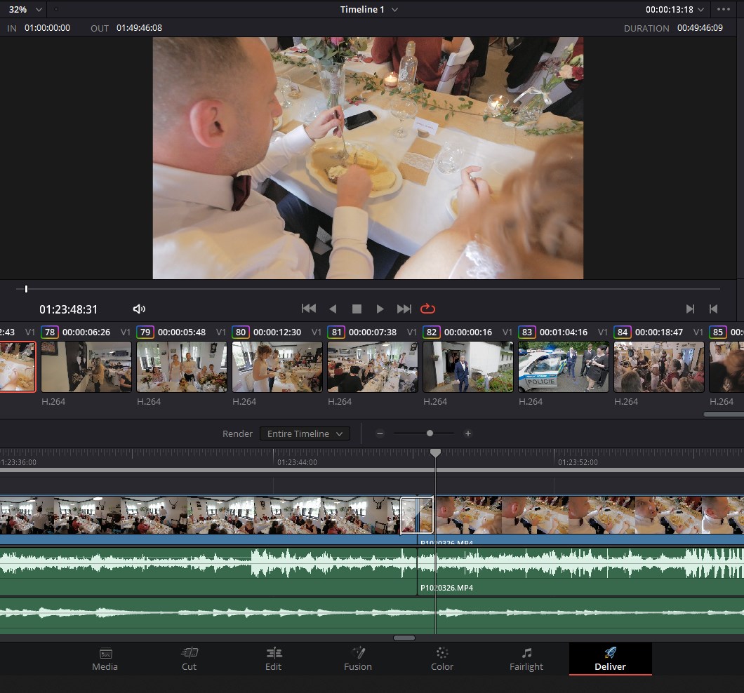Click the timeline playhead marker

click(x=435, y=453)
